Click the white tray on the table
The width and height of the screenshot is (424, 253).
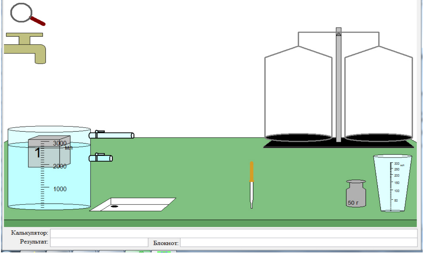pyautogui.click(x=133, y=205)
